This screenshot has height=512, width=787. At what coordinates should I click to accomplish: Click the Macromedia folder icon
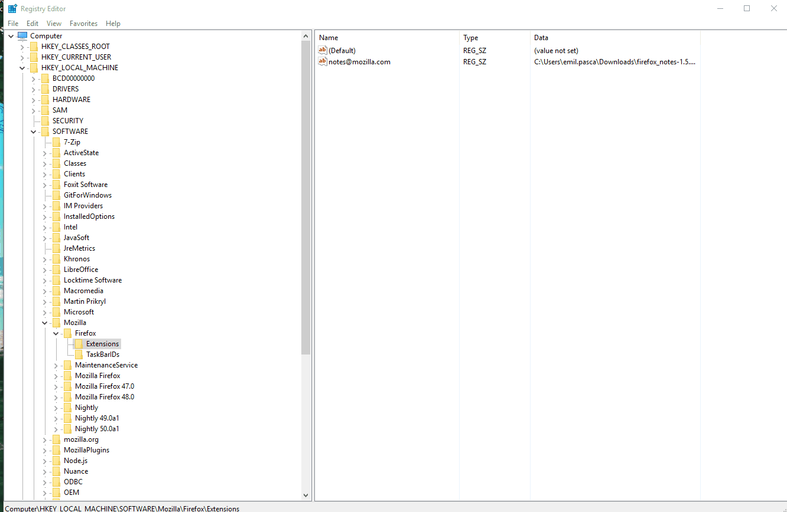click(x=56, y=291)
